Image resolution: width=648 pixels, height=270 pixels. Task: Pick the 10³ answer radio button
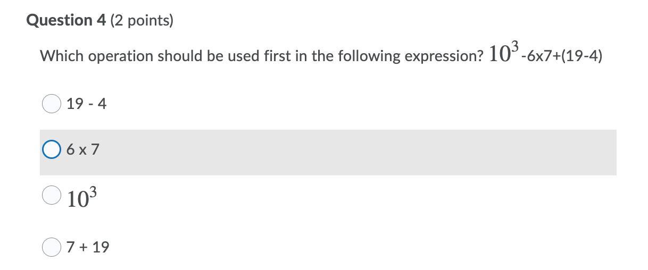click(x=52, y=195)
